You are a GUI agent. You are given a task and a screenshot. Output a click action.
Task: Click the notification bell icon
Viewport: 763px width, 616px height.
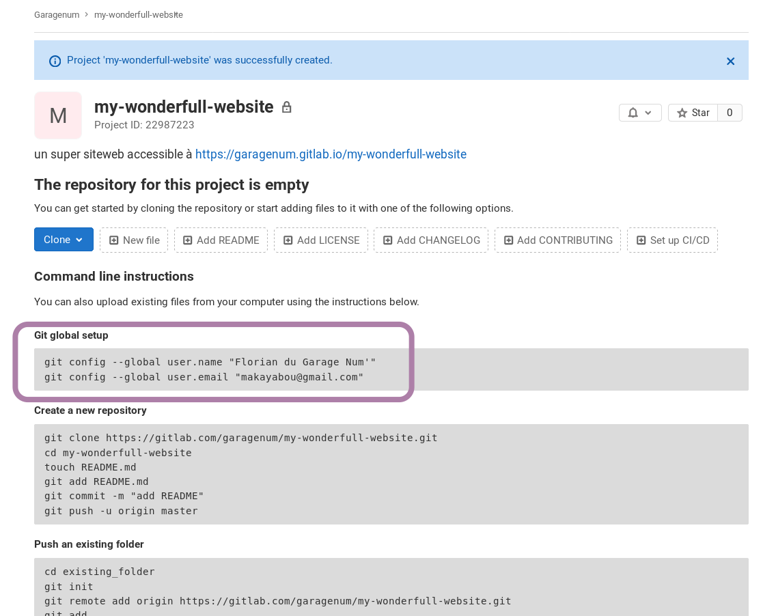(632, 112)
